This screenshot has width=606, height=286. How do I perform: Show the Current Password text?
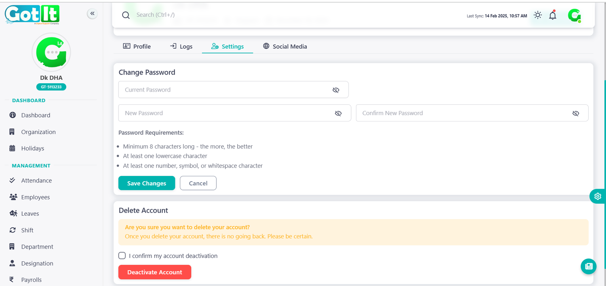[336, 90]
